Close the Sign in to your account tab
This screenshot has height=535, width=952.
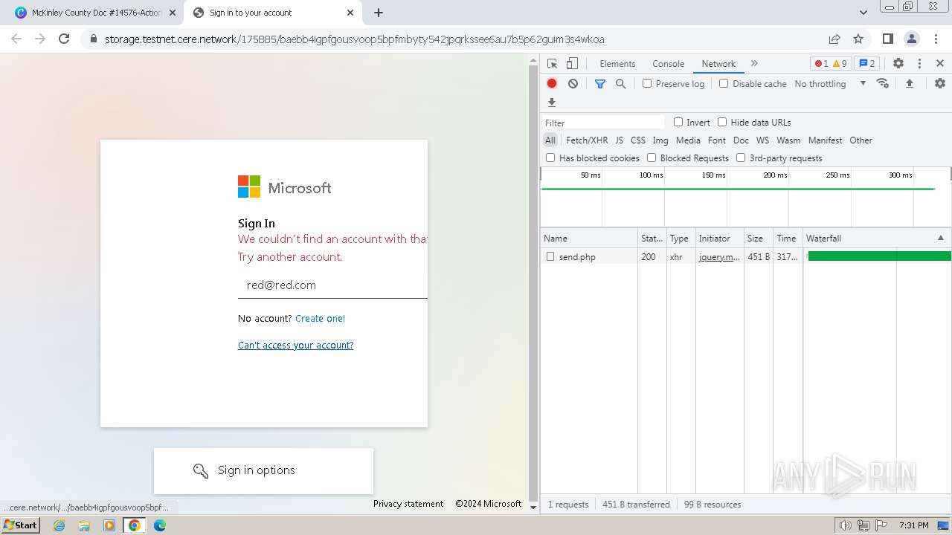tap(350, 13)
